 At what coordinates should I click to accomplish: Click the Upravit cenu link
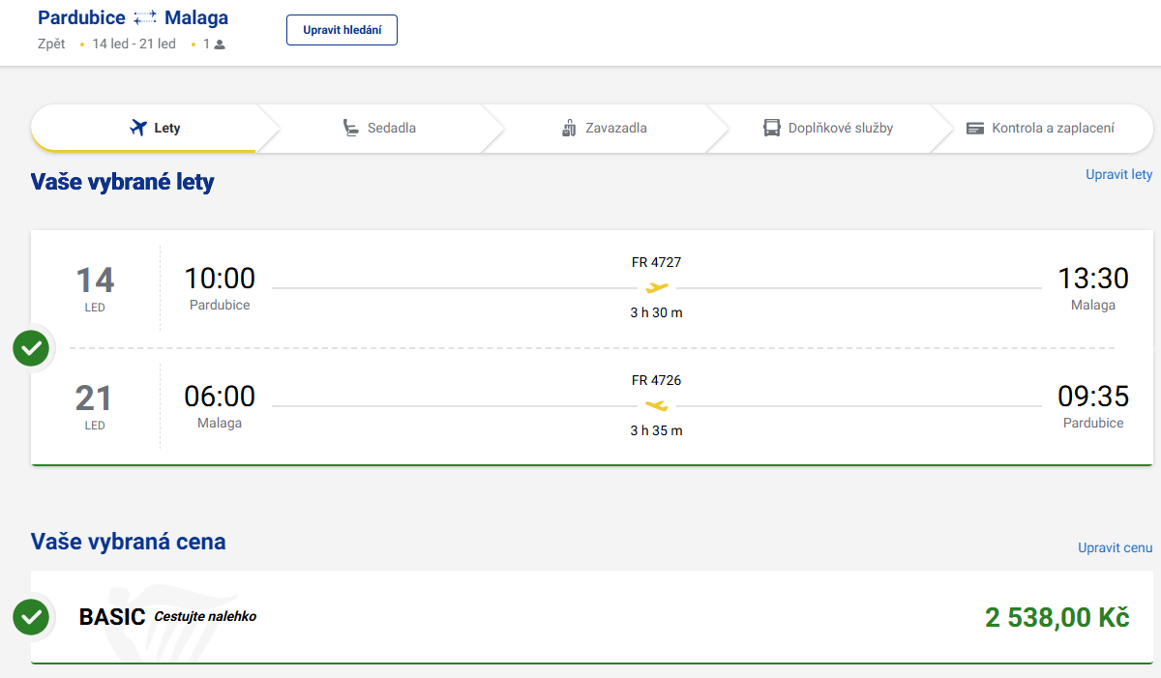click(x=1115, y=547)
